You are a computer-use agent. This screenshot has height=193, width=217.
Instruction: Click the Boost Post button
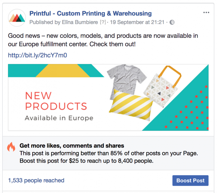point(190,181)
